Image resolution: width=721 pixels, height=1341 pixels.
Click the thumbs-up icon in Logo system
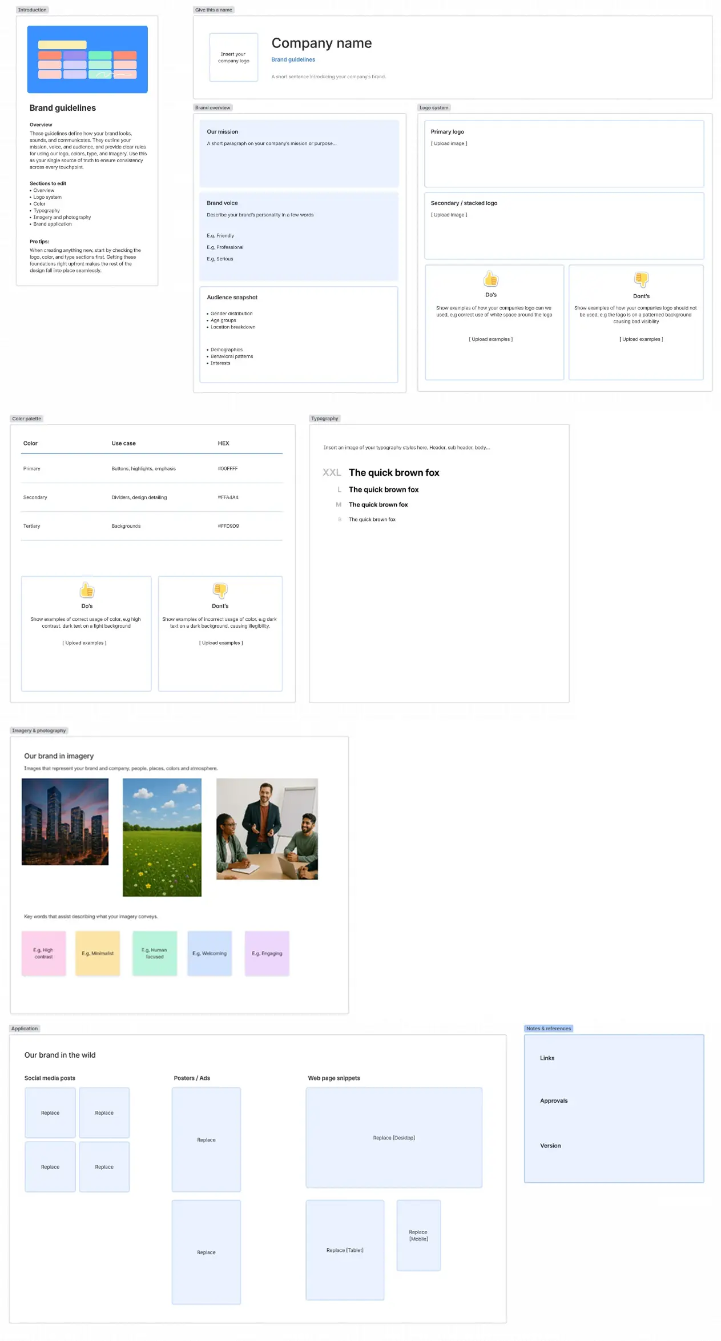pos(491,279)
